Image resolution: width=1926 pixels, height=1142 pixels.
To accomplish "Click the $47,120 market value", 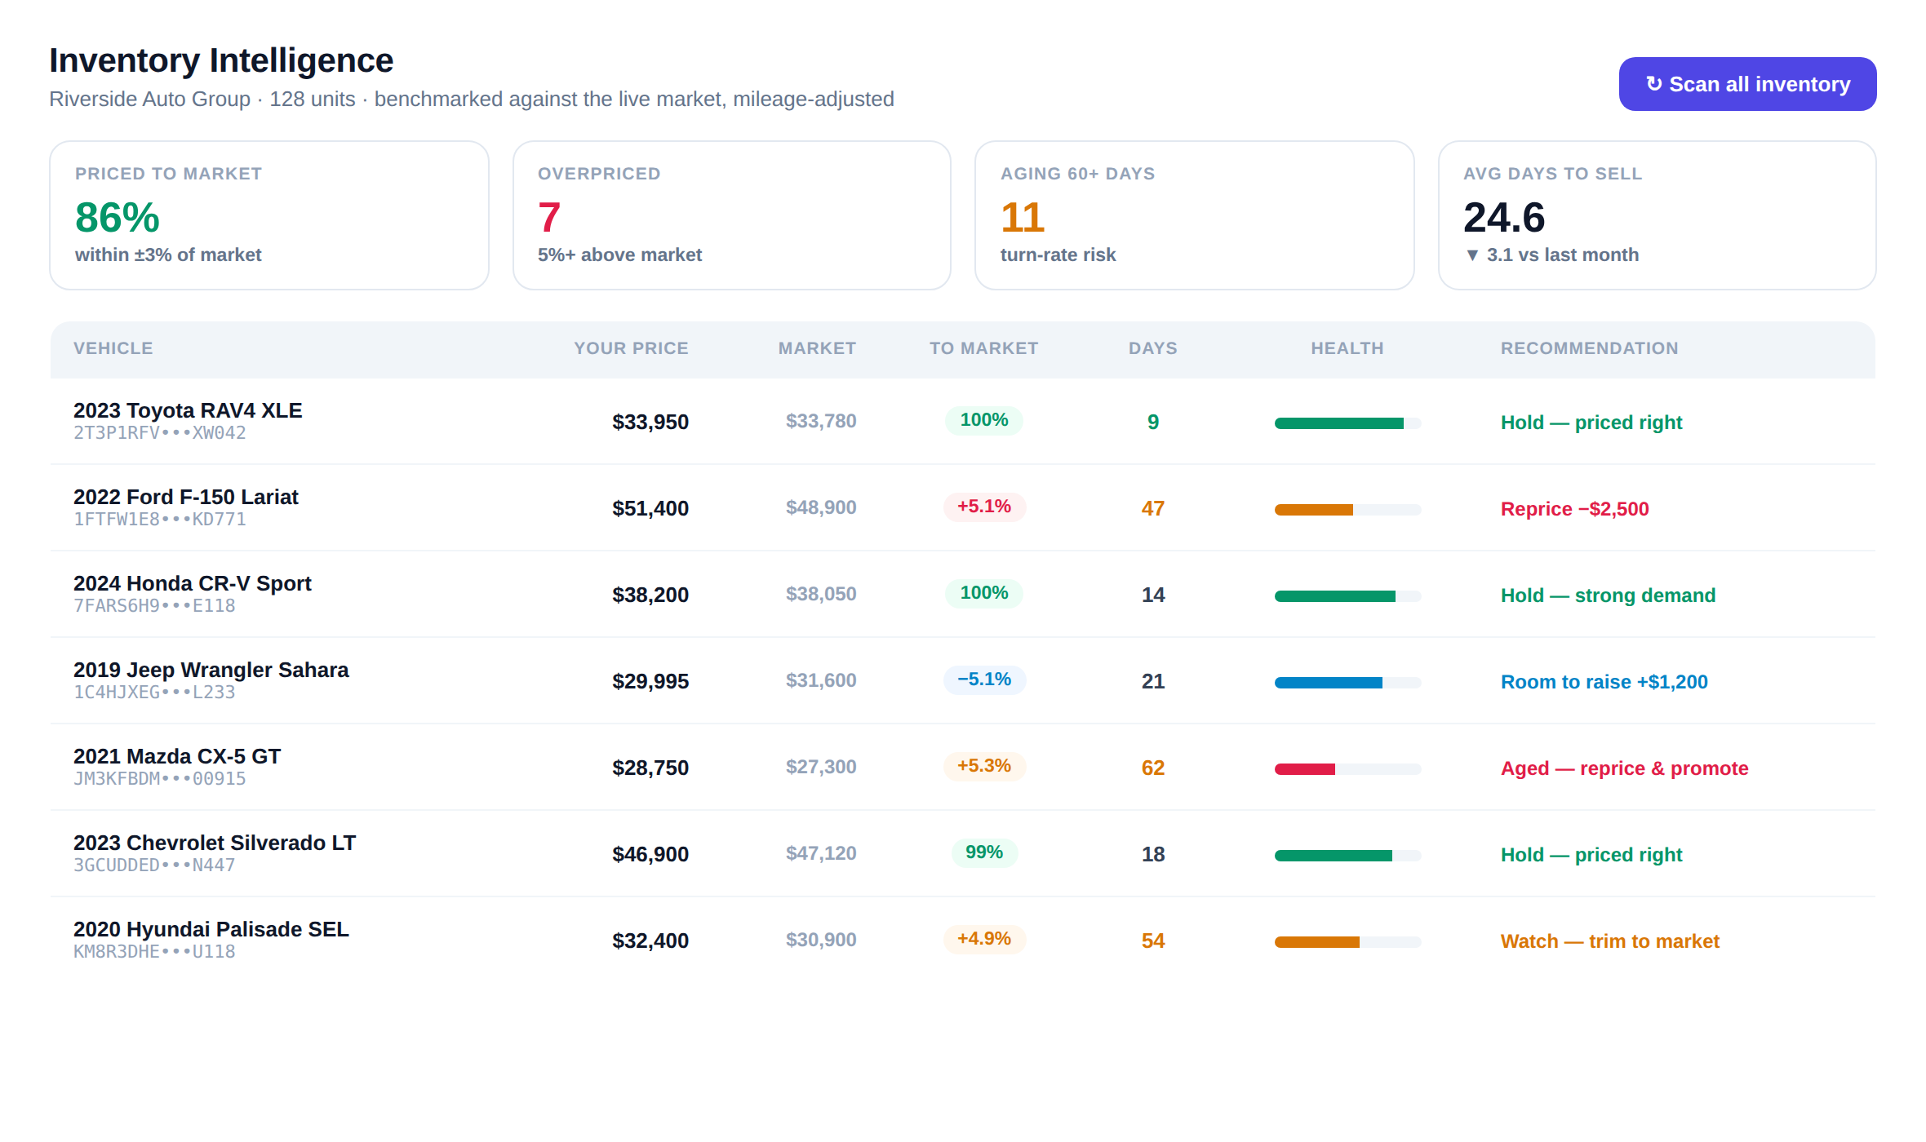I will pyautogui.click(x=821, y=853).
